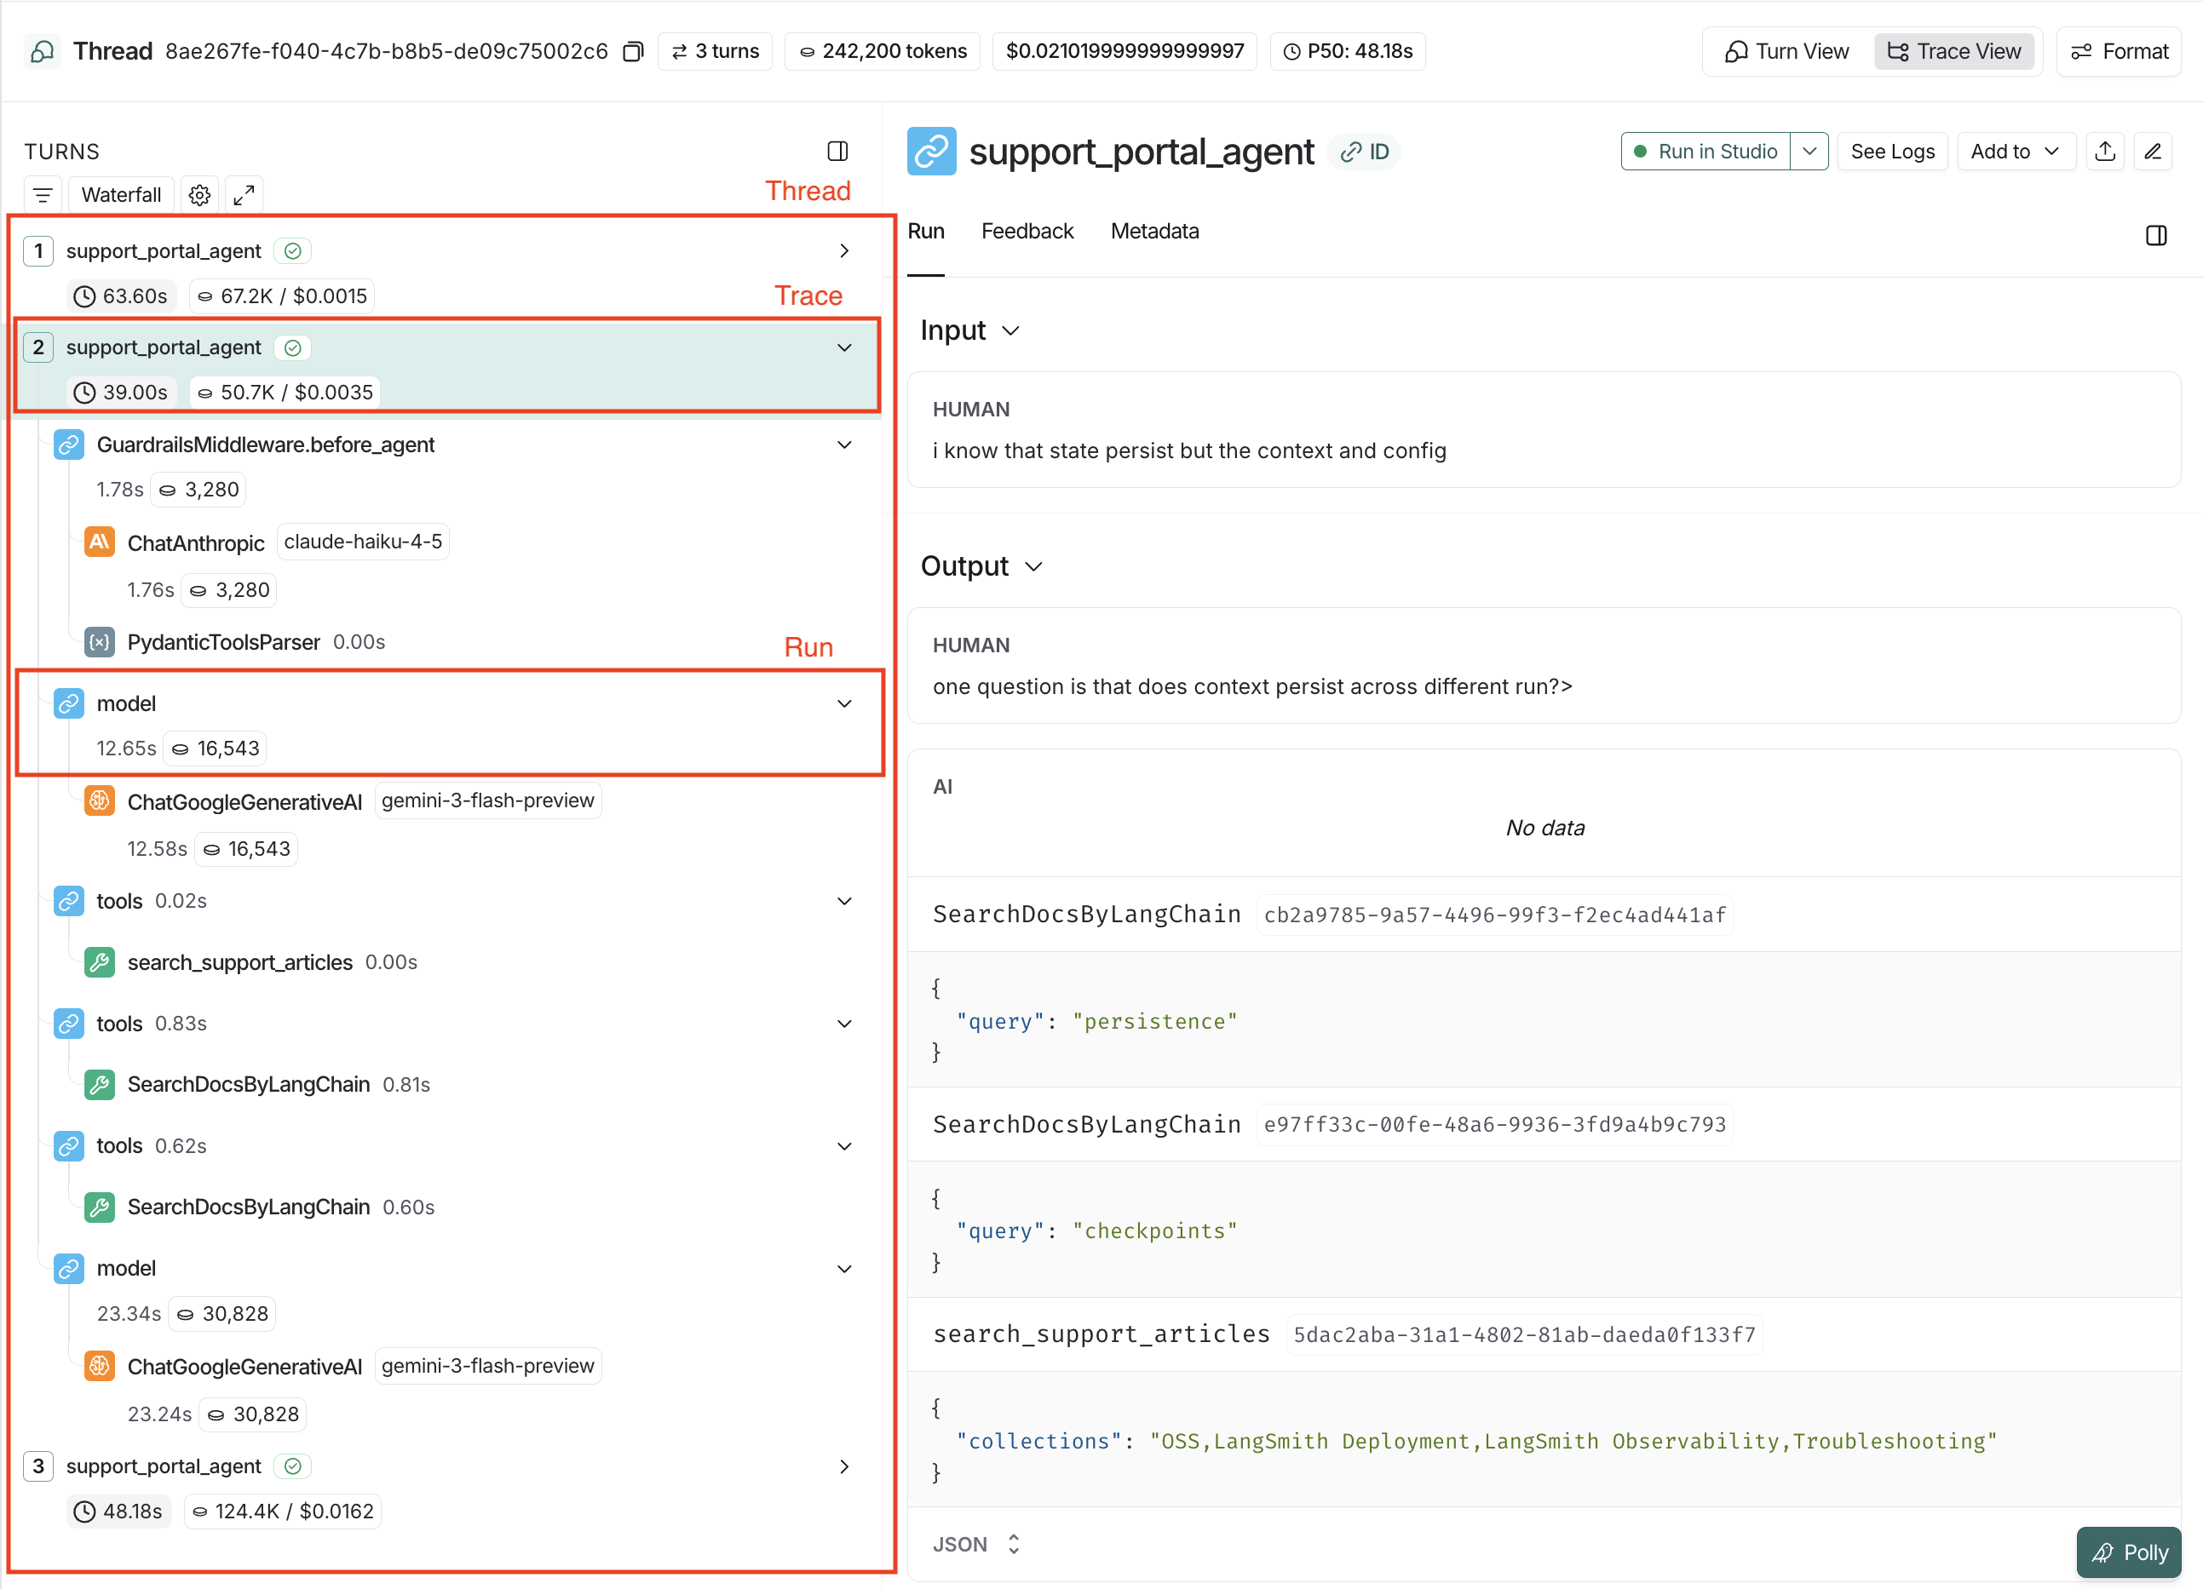The width and height of the screenshot is (2203, 1589).
Task: Click the share/upload icon near Add to
Action: coord(2105,152)
